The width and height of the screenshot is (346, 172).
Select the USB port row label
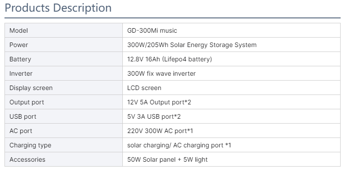(23, 116)
